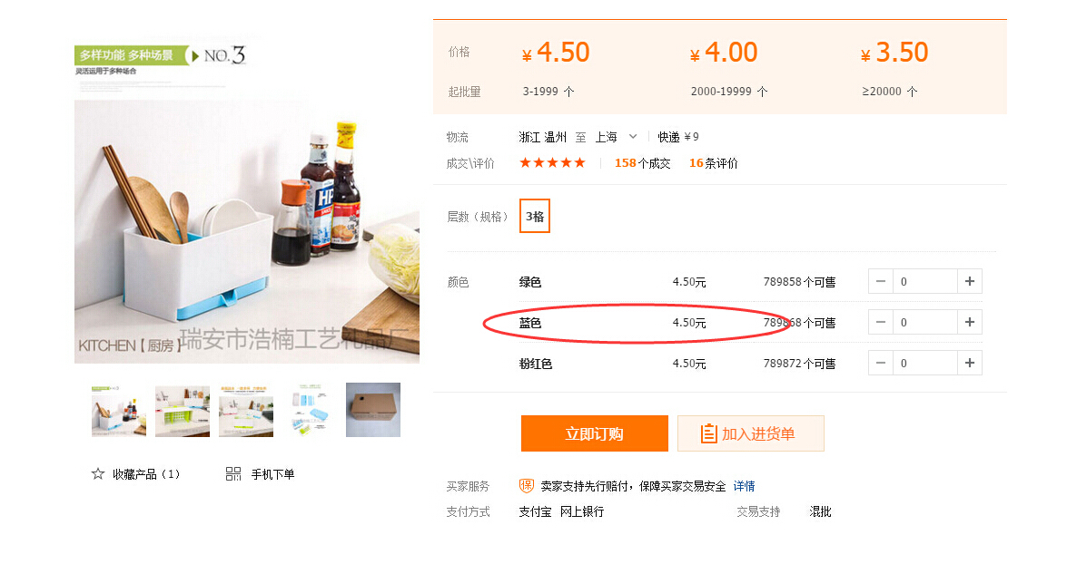Click the buyer protection shield icon
Image resolution: width=1067 pixels, height=564 pixels.
[527, 486]
